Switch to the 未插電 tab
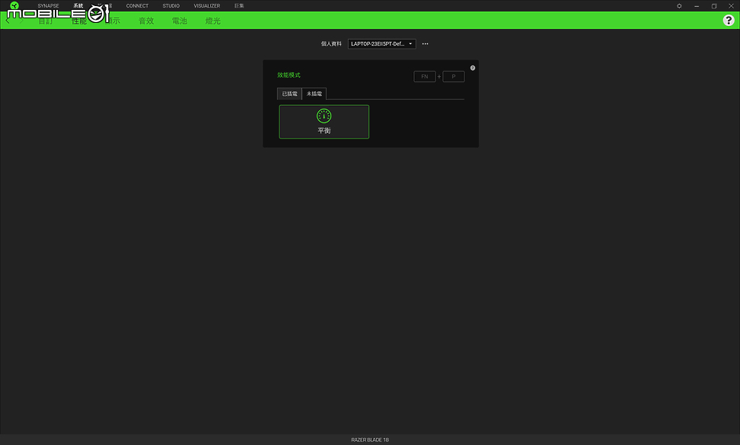Screen dimensions: 740x445 (x=314, y=94)
